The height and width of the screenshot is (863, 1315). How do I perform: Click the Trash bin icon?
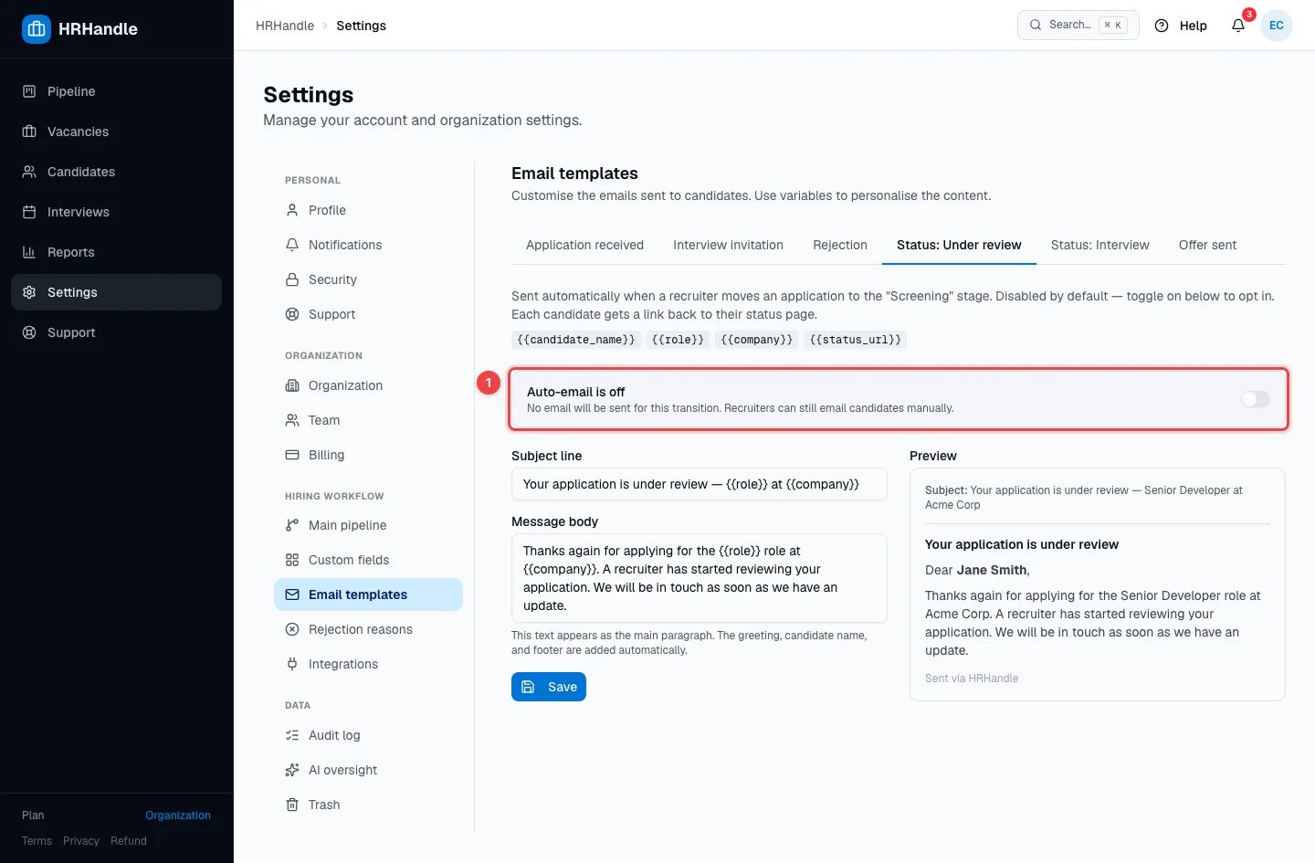[292, 805]
